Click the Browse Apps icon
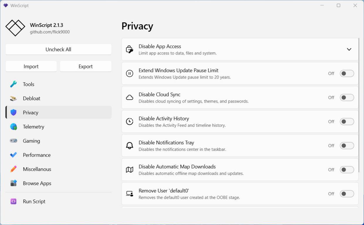 (13, 183)
